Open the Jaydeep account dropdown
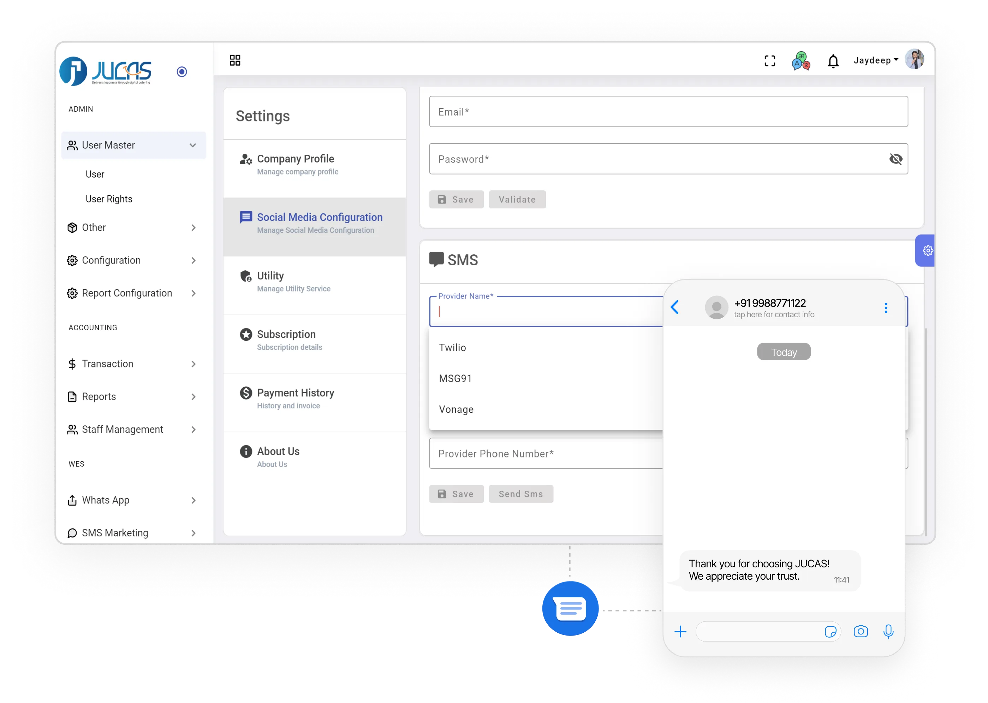 pos(875,60)
